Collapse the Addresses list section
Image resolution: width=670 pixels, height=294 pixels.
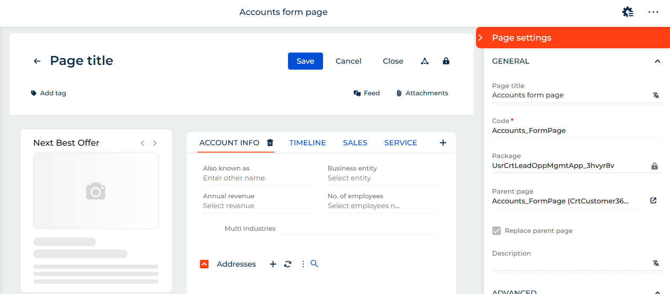[204, 264]
